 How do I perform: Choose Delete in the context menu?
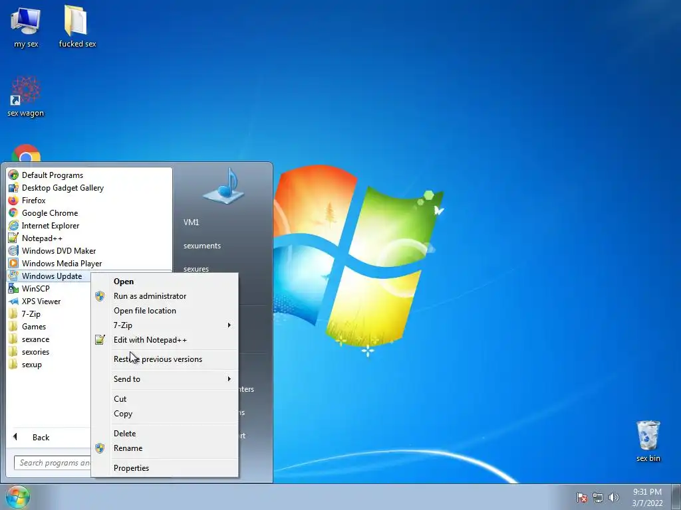tap(165, 434)
